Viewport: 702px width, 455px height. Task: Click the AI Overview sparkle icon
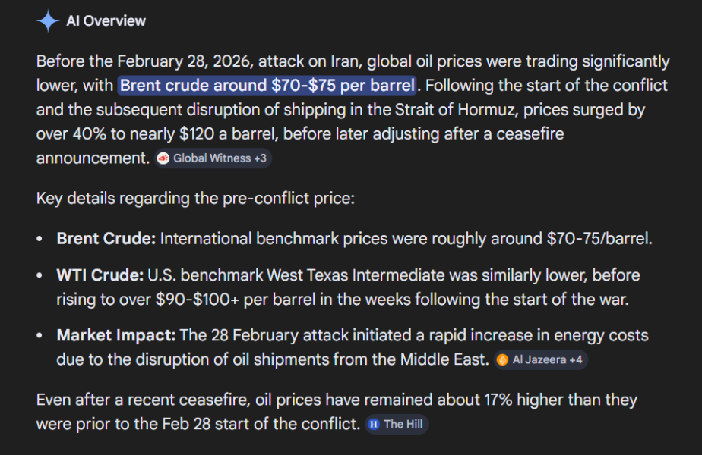48,21
